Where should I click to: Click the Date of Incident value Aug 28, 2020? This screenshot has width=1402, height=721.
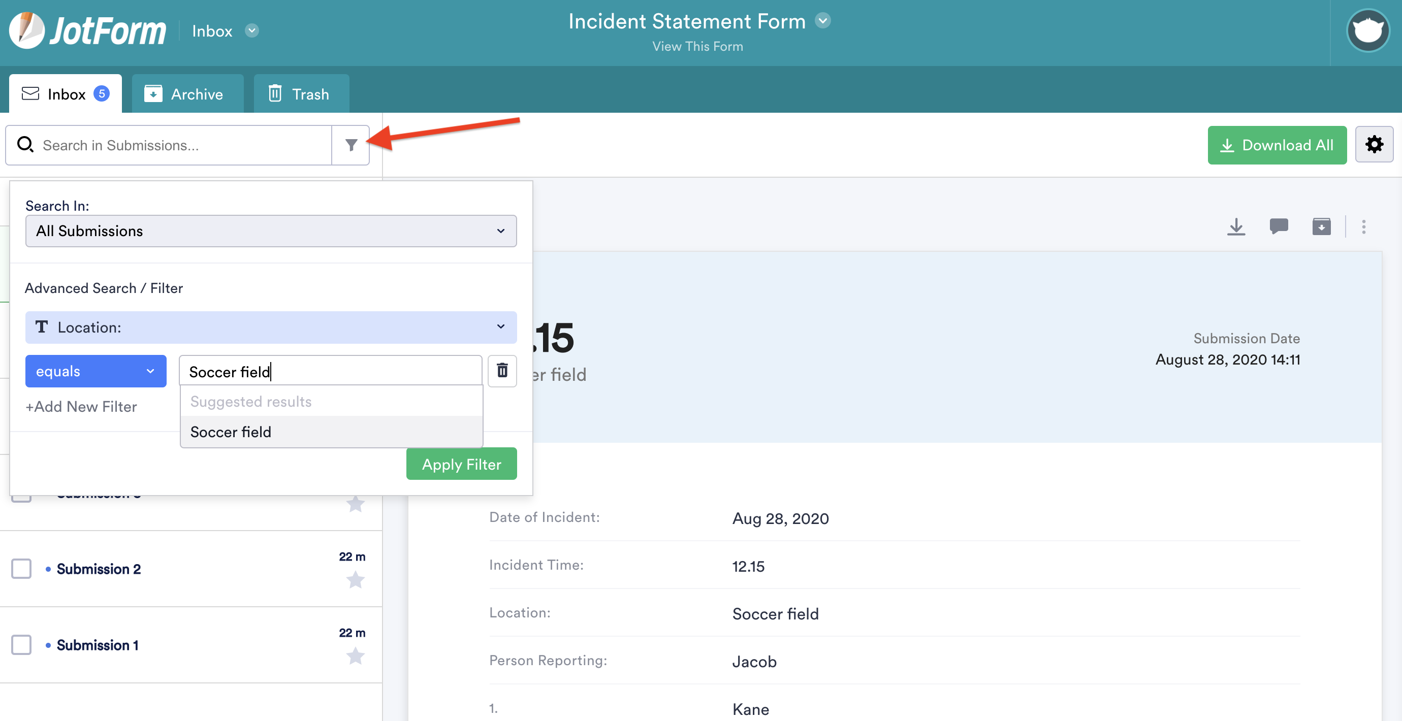[x=780, y=518]
